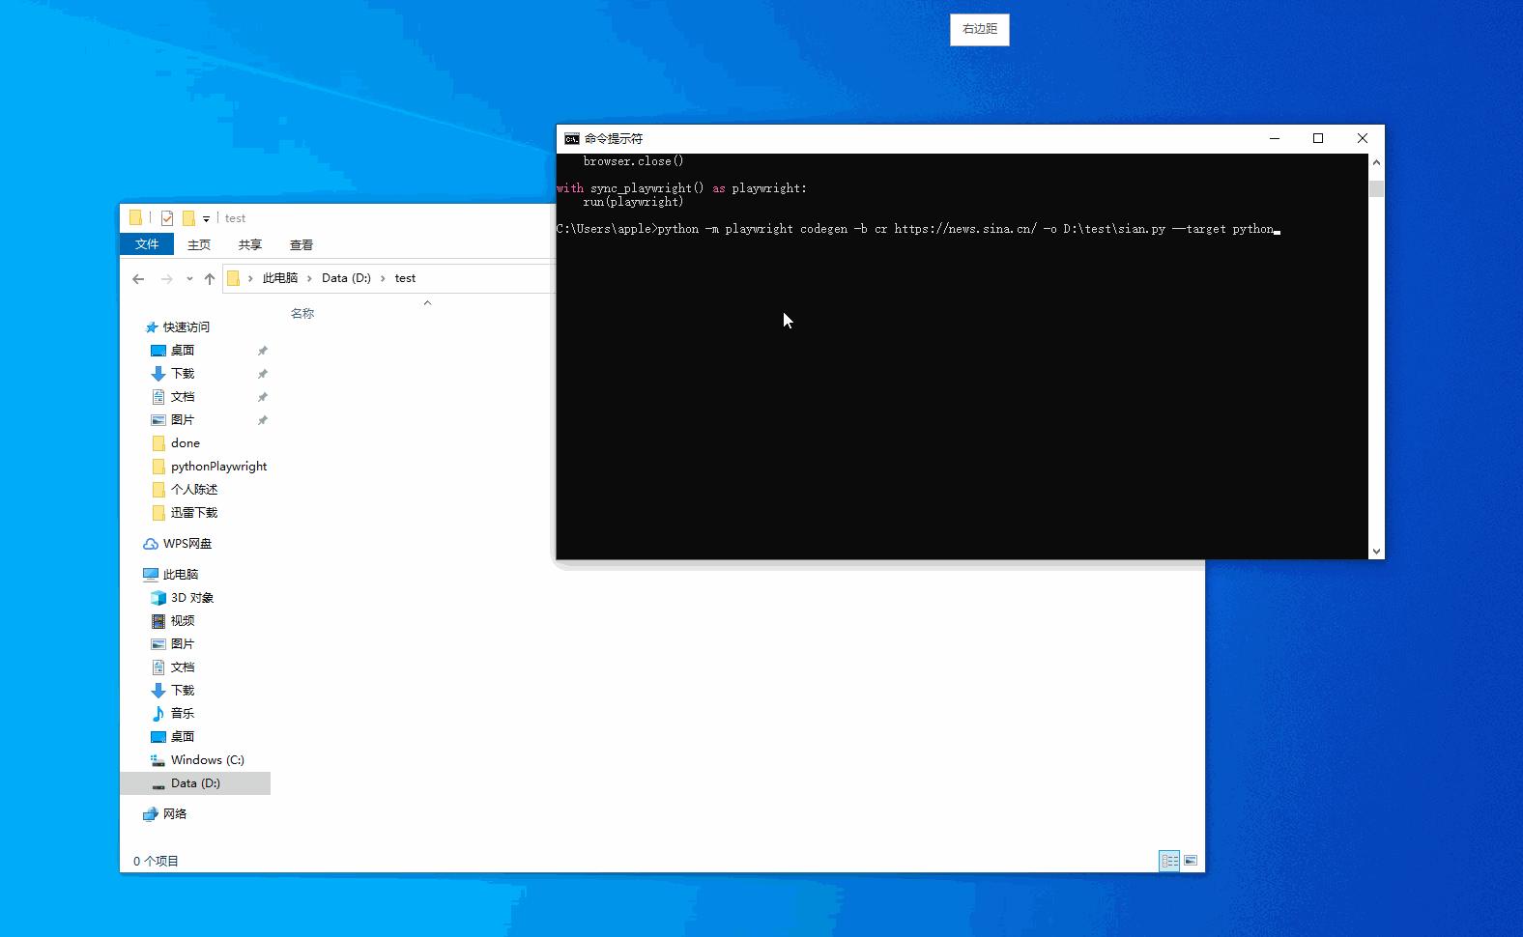Click the command prompt scrollbar down arrow

pos(1376,552)
